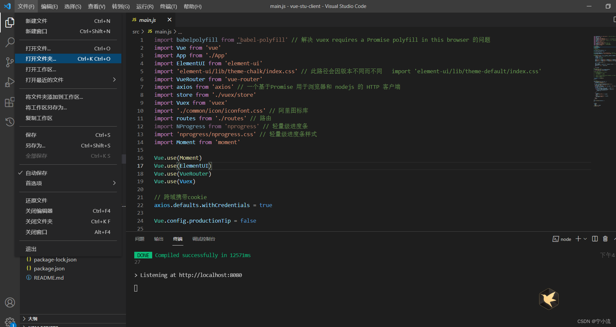The height and width of the screenshot is (327, 616).
Task: Open README.md in file explorer
Action: [49, 278]
